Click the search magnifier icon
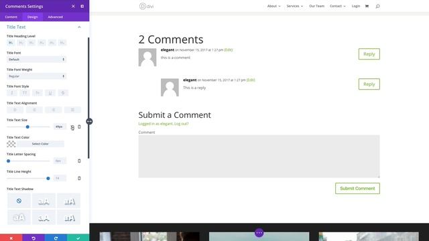The image size is (429, 241). pos(377,6)
